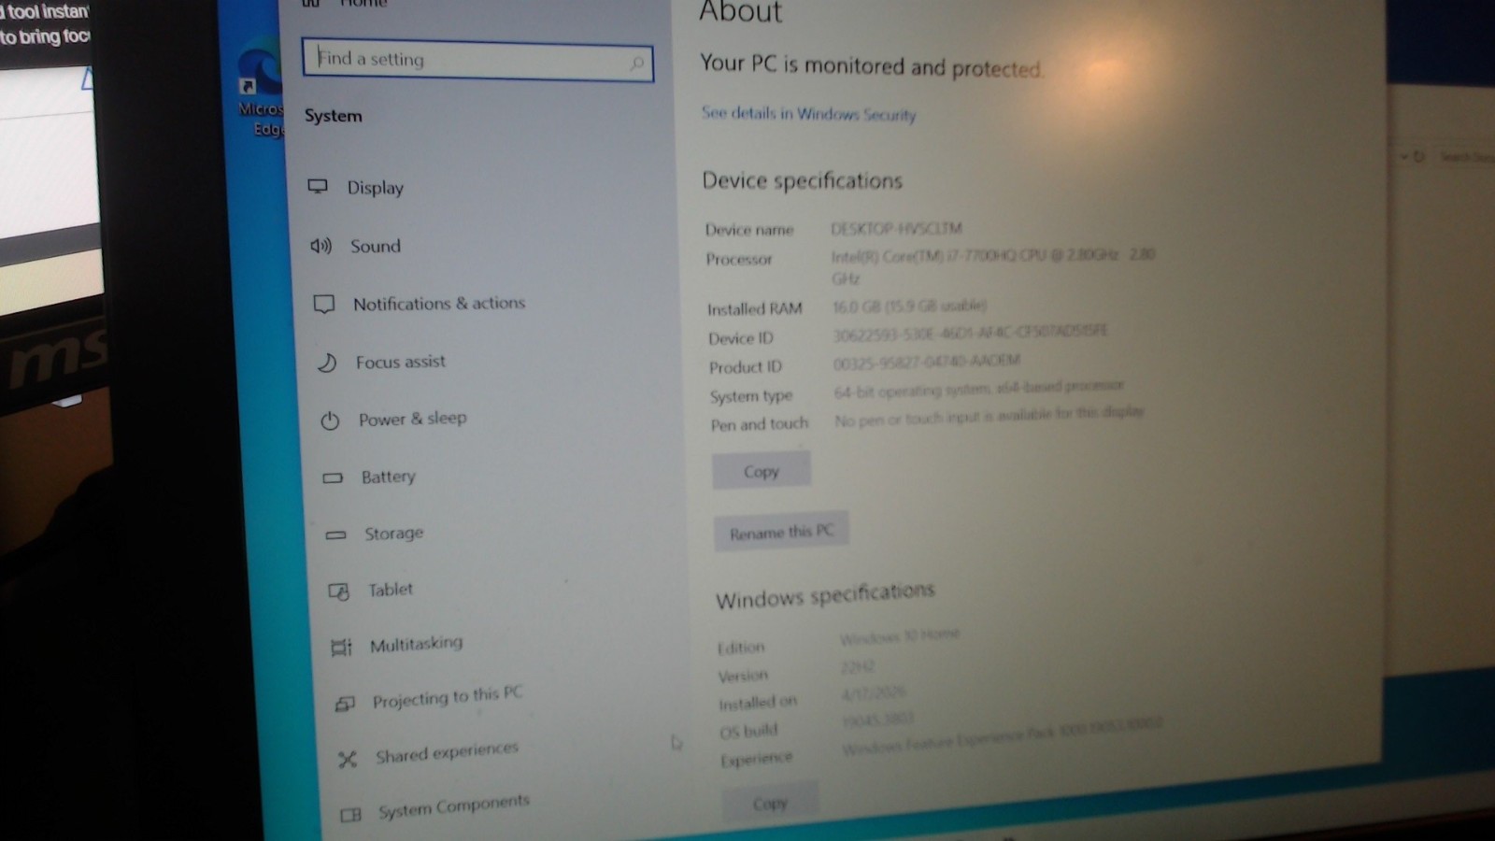Image resolution: width=1495 pixels, height=841 pixels.
Task: Click the Power & sleep icon
Action: tap(330, 420)
